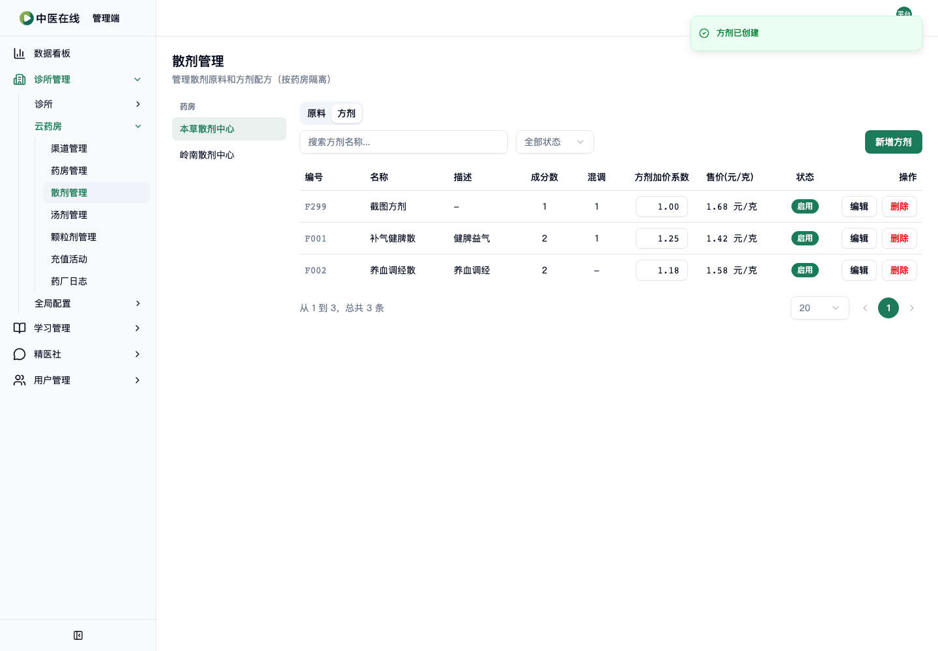The width and height of the screenshot is (938, 651).
Task: Expand the 全局配置 chevron
Action: pos(137,303)
